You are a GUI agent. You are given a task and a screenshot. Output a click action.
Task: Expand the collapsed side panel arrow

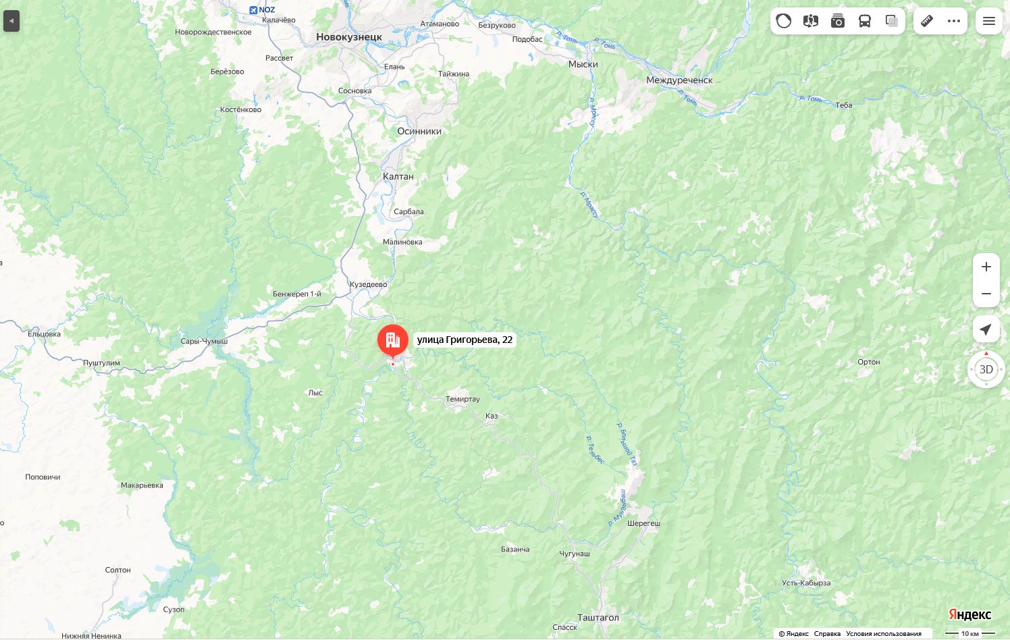[x=11, y=21]
